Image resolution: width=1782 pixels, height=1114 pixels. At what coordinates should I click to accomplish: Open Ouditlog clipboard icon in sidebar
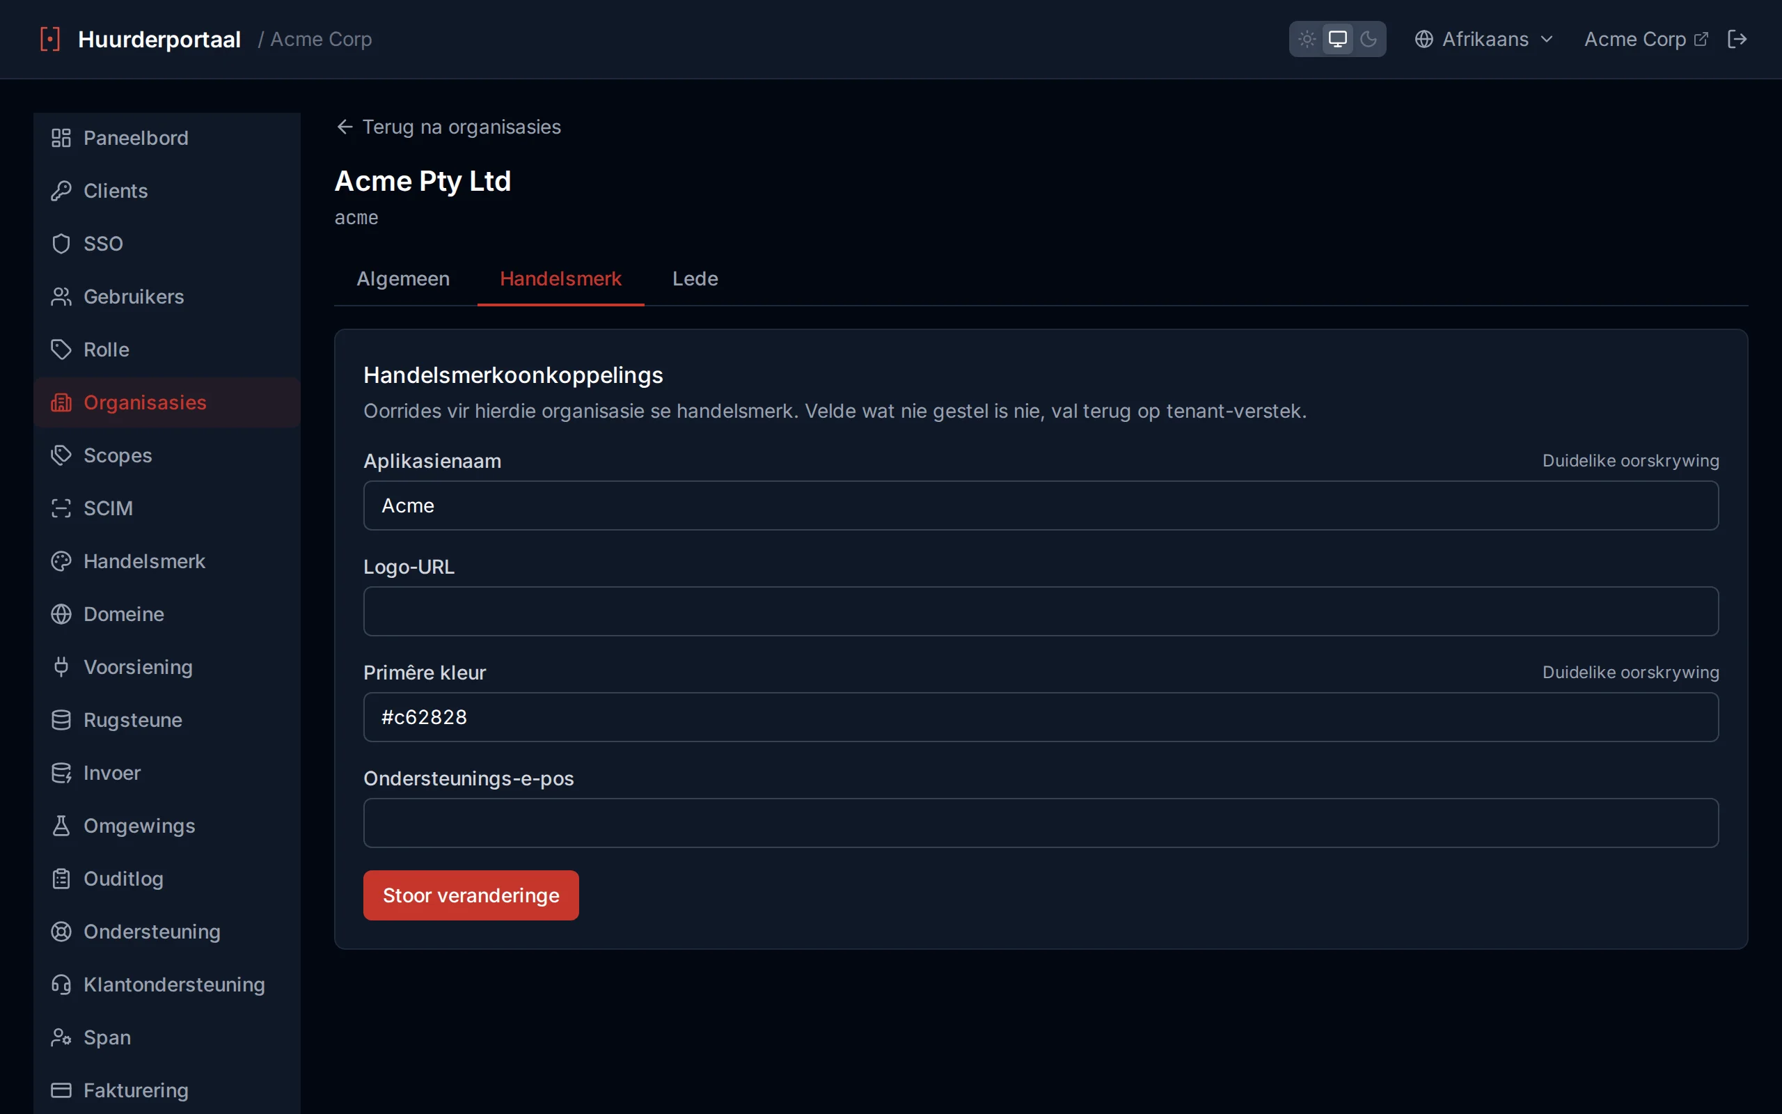[61, 879]
